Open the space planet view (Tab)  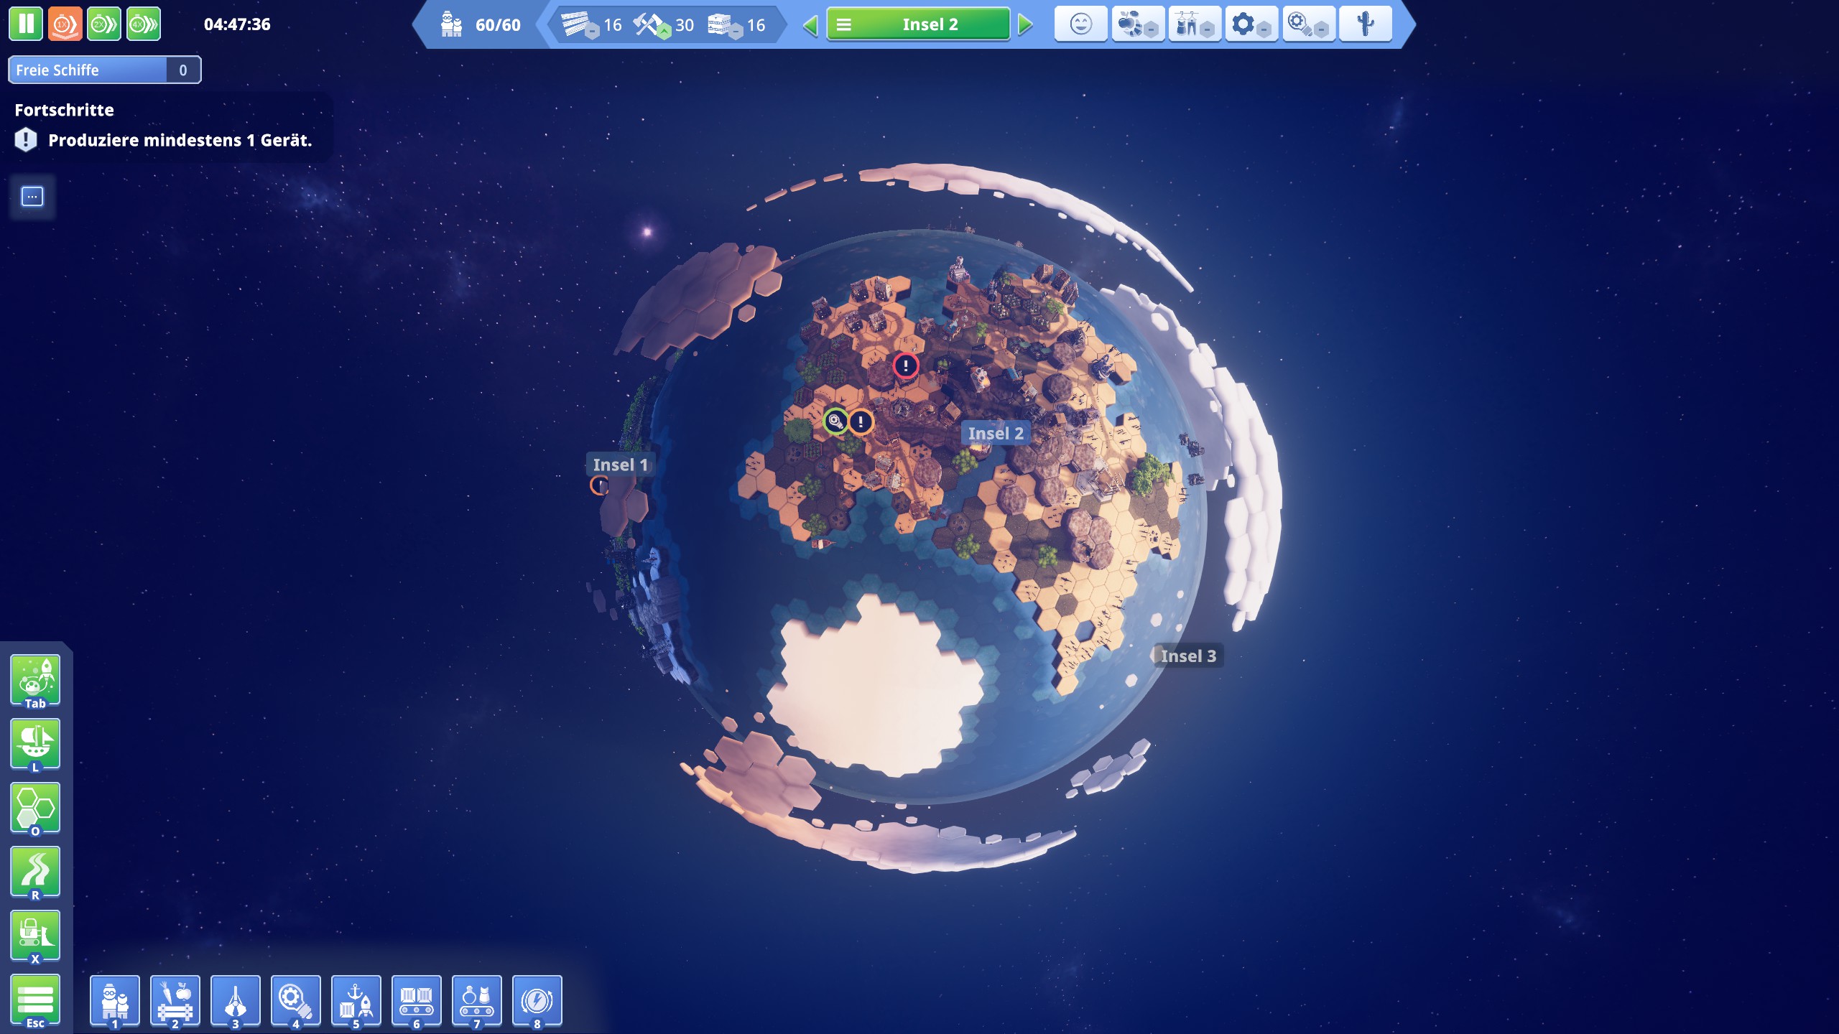point(35,681)
